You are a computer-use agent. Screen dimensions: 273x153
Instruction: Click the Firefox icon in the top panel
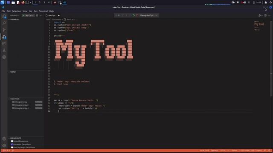(x=23, y=3)
